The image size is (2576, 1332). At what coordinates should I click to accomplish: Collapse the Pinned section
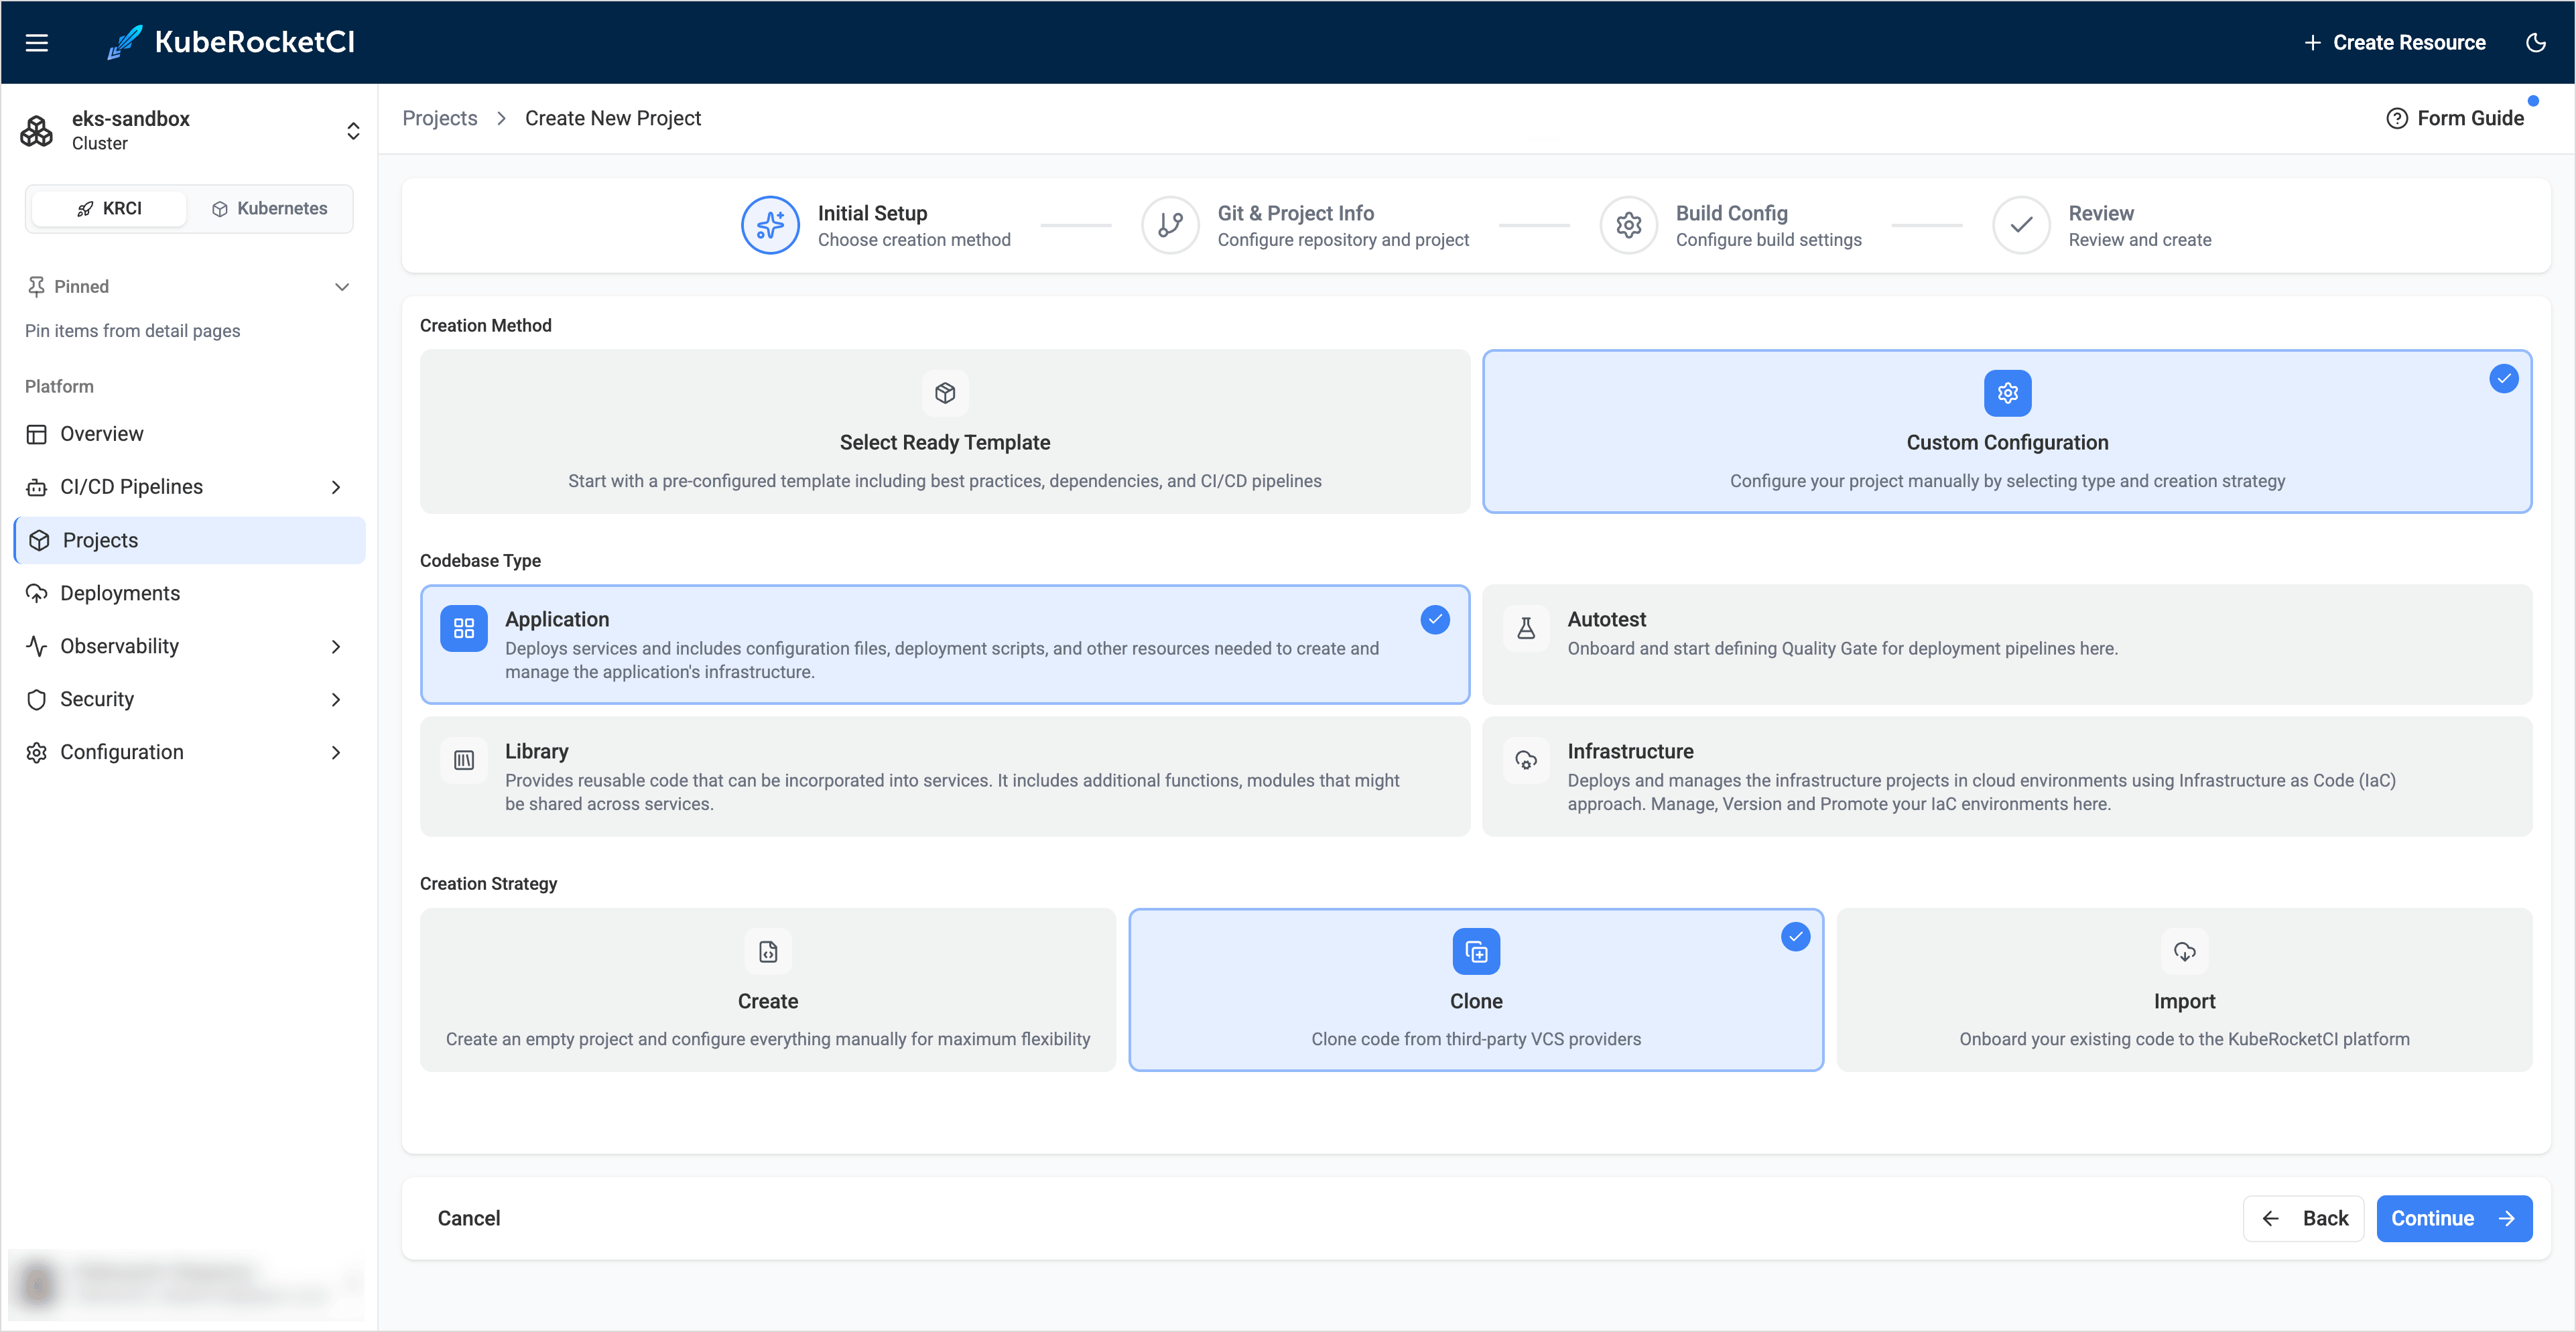pyautogui.click(x=342, y=287)
